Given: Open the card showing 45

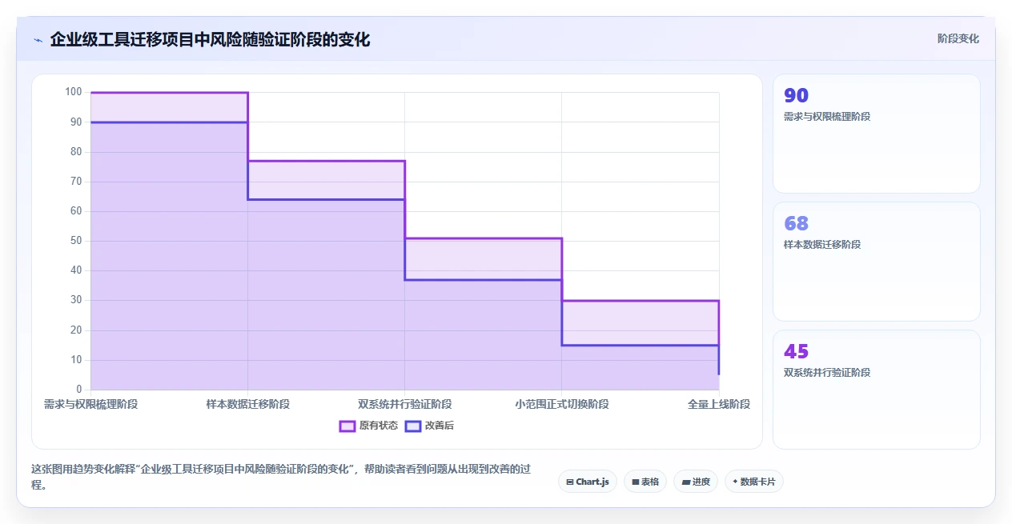Looking at the screenshot, I should click(x=876, y=390).
